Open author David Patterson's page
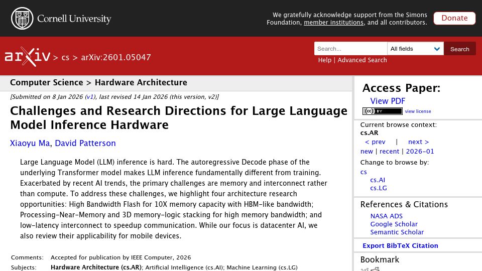Viewport: 482px width, 271px height. click(85, 143)
